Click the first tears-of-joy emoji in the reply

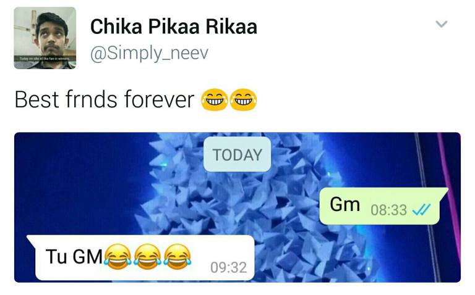(118, 257)
